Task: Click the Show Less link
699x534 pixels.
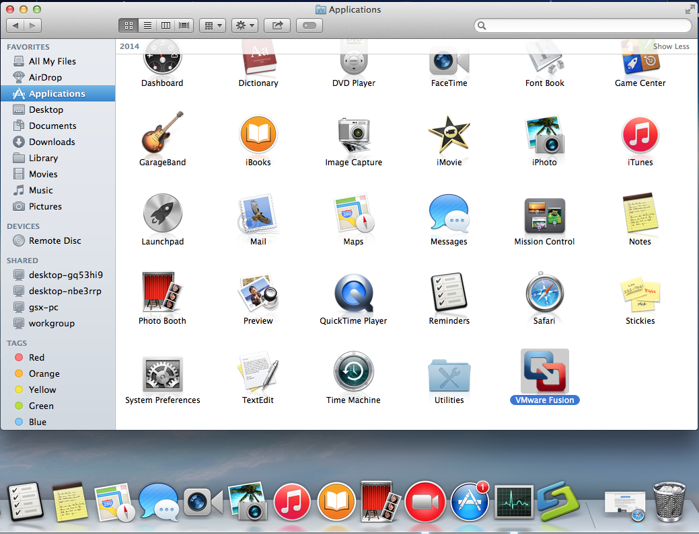Action: [671, 46]
